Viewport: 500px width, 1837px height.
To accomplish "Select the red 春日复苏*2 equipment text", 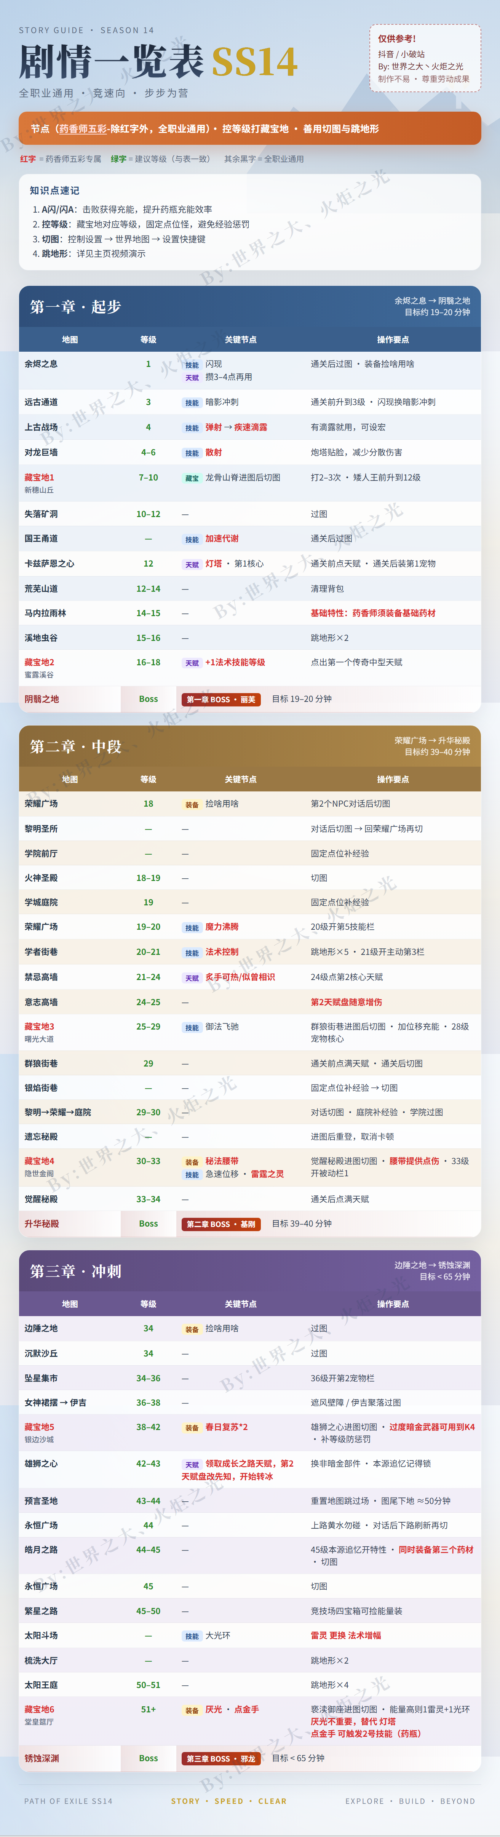I will (x=227, y=1427).
